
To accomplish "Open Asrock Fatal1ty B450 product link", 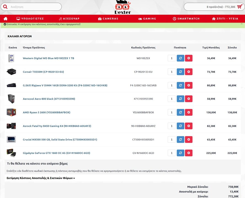I will tap(57, 126).
